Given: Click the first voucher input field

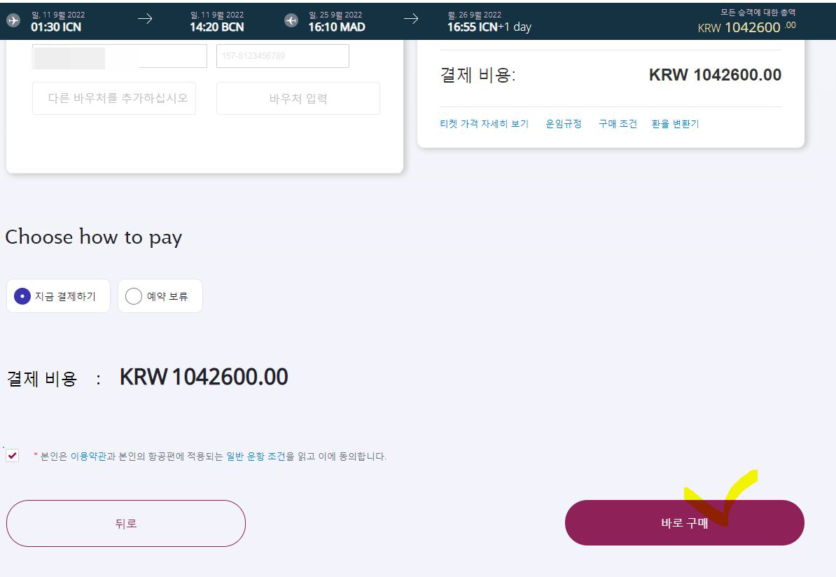Looking at the screenshot, I should point(120,56).
